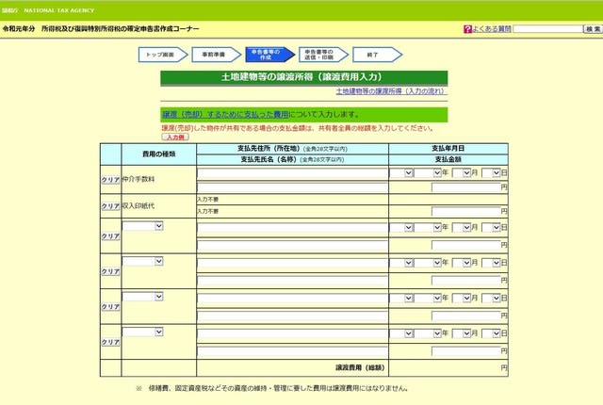Open year dropdown for 仲介手数料 payment date

pos(428,173)
